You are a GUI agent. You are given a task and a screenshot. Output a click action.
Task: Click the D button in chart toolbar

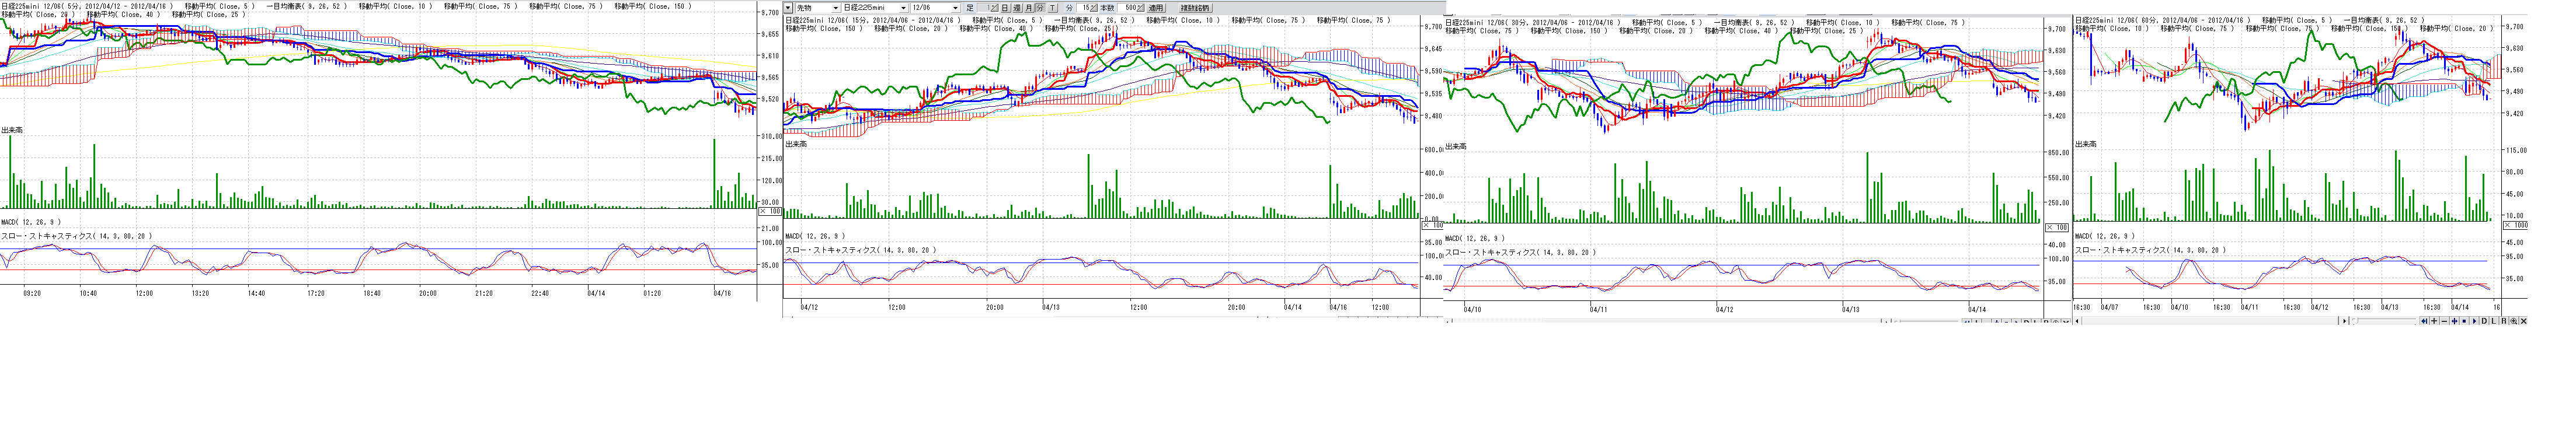[2484, 321]
